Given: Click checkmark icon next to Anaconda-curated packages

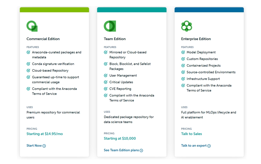Looking at the screenshot, I should 28,52.
